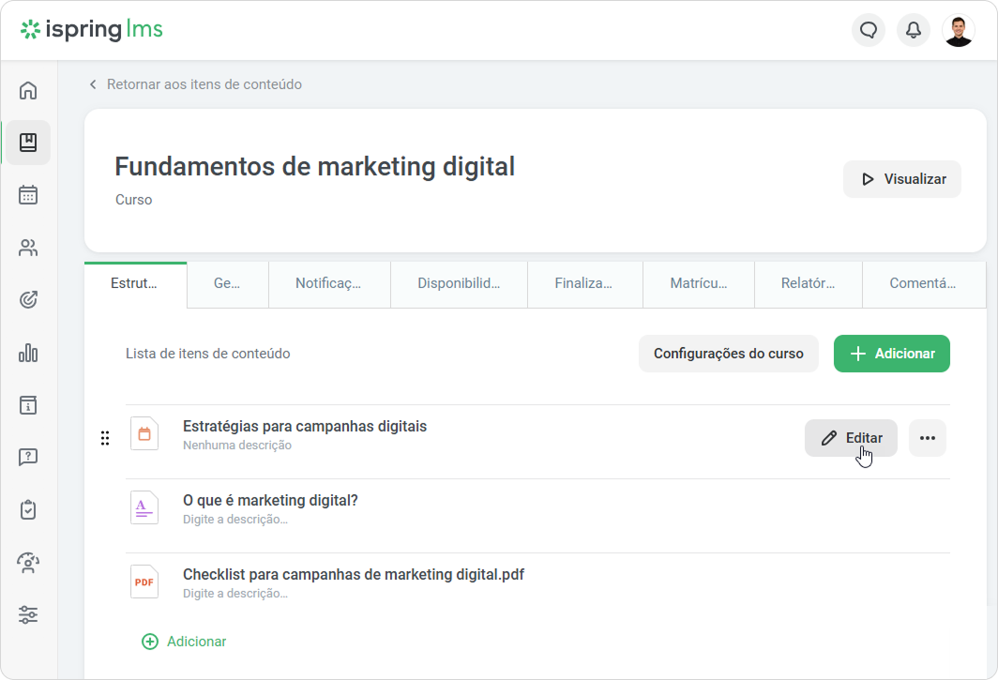The image size is (998, 680).
Task: Switch to the Notificaç... tab
Action: tap(328, 284)
